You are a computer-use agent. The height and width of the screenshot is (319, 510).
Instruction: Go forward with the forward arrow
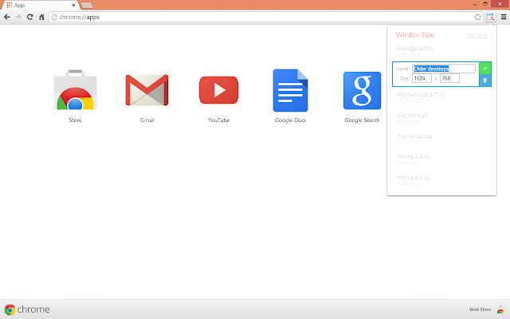18,17
